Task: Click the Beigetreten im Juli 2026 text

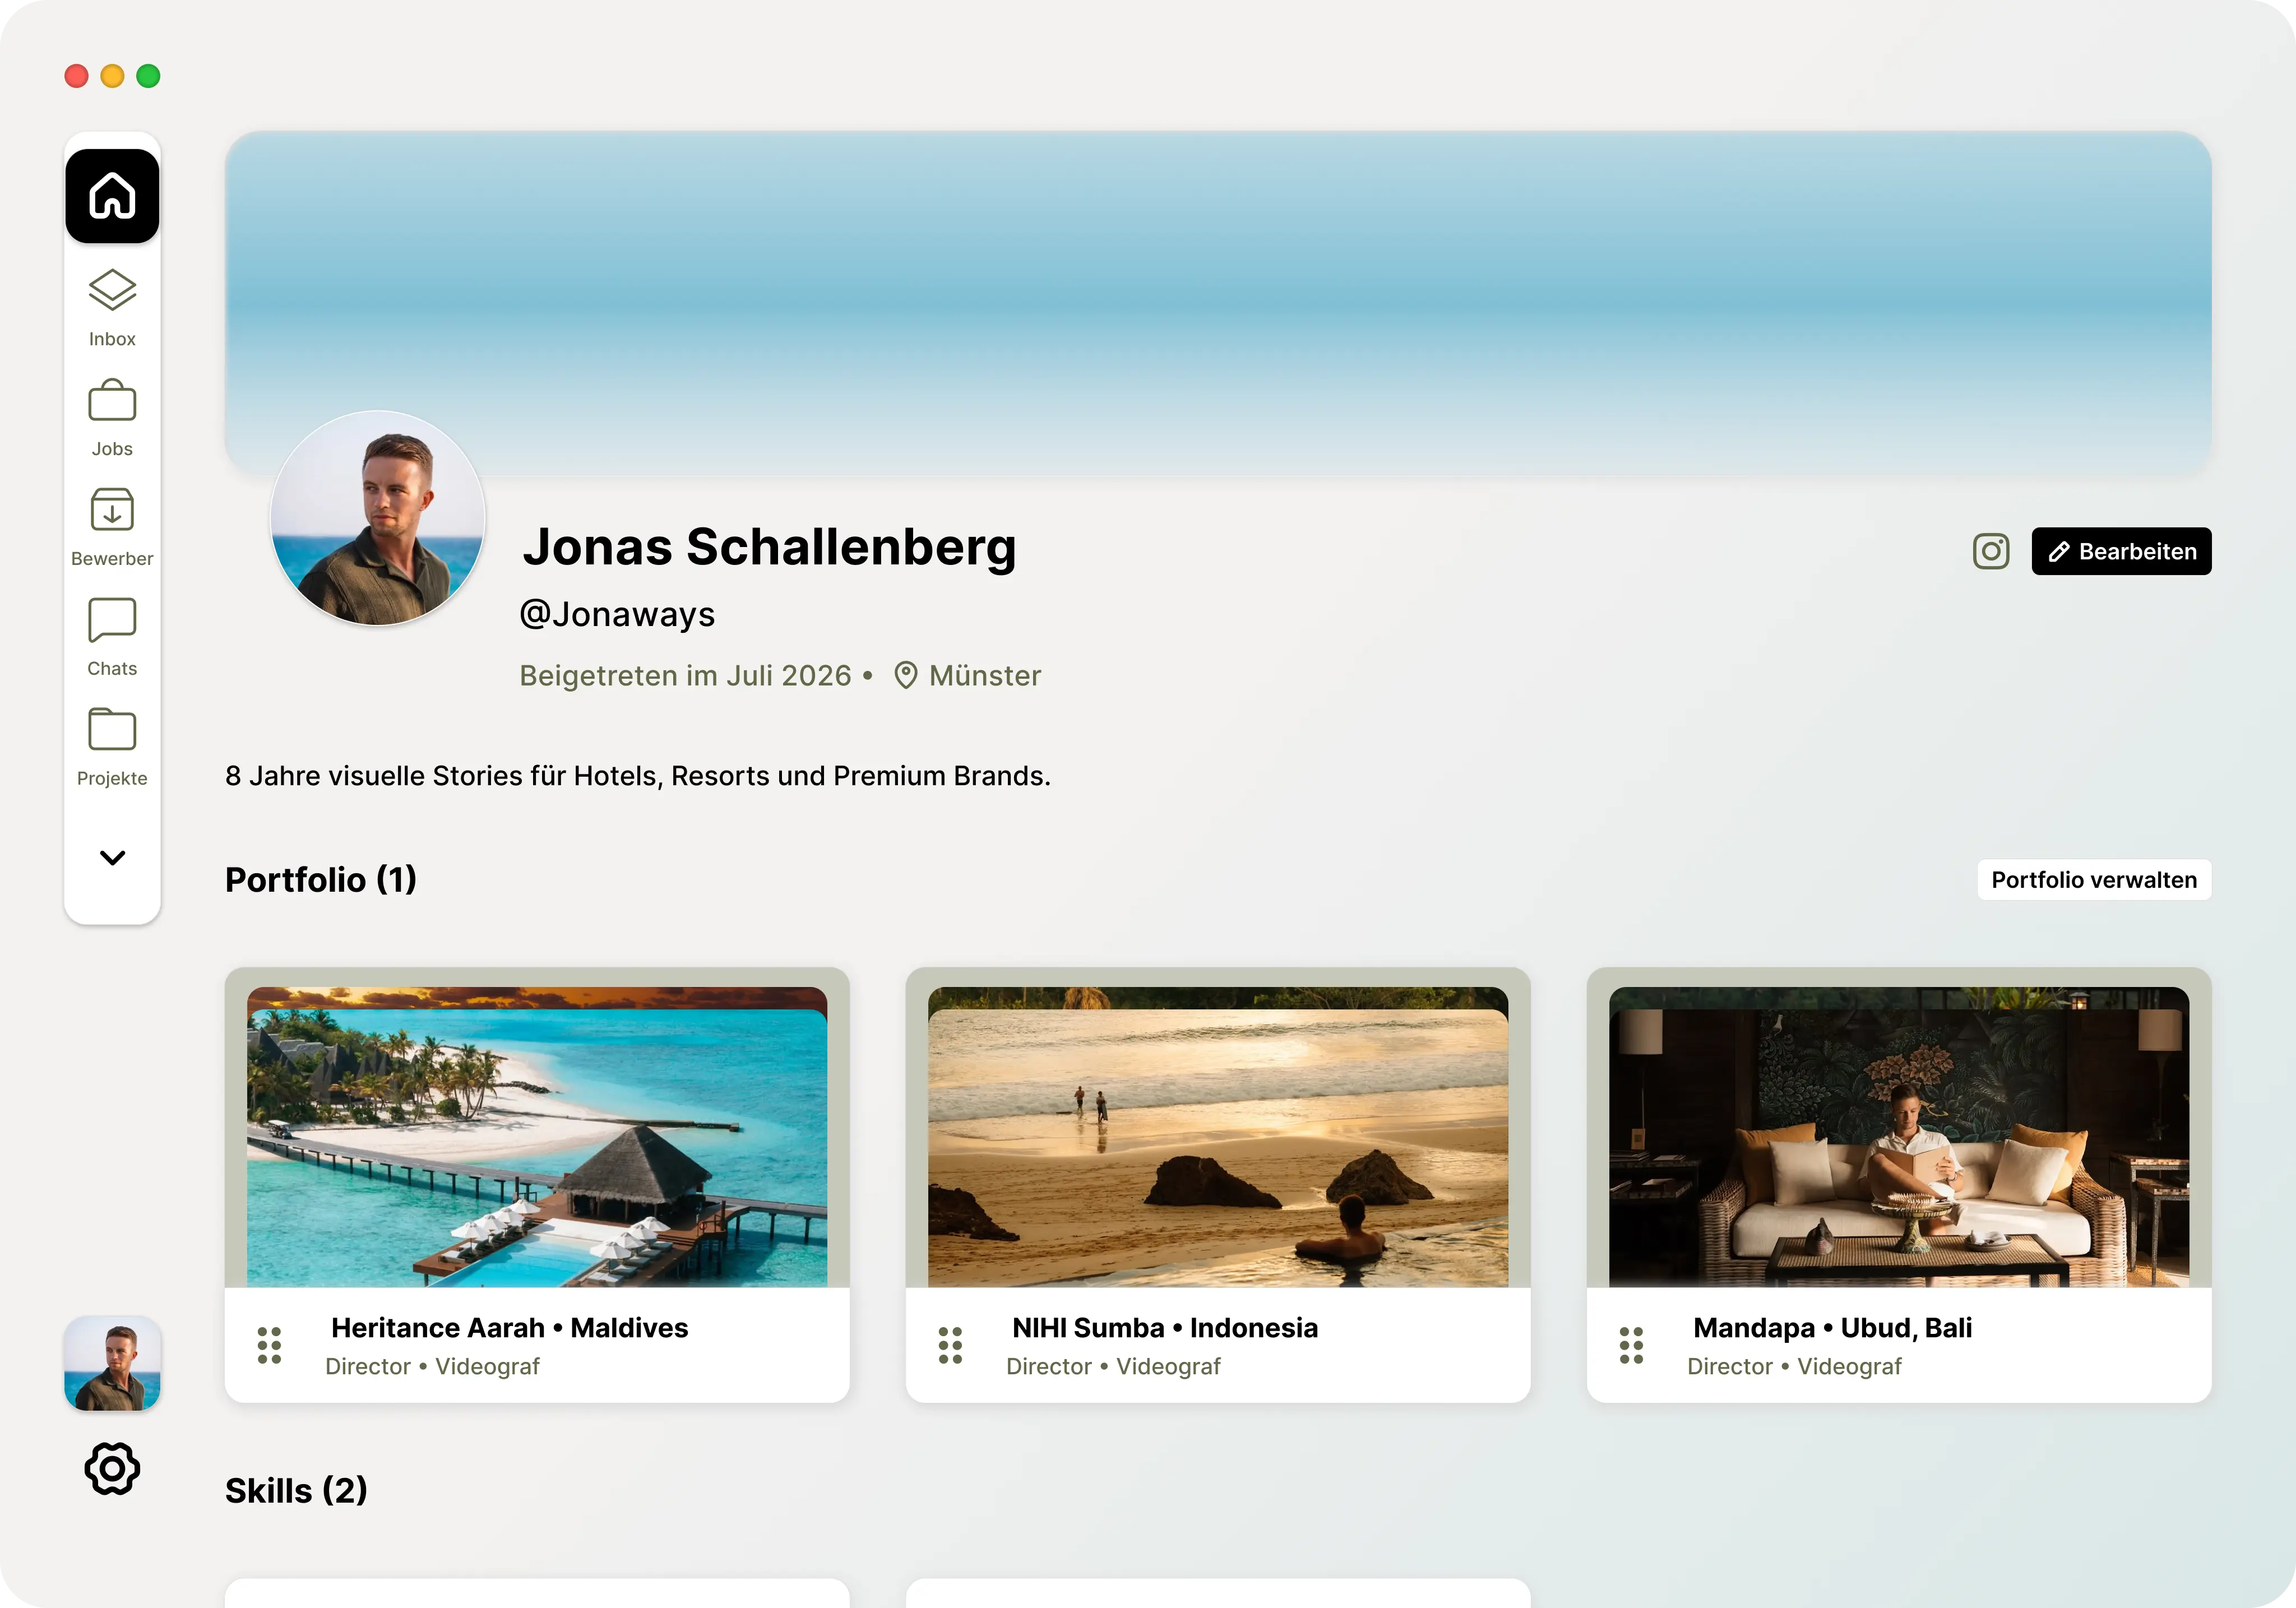Action: coord(685,676)
